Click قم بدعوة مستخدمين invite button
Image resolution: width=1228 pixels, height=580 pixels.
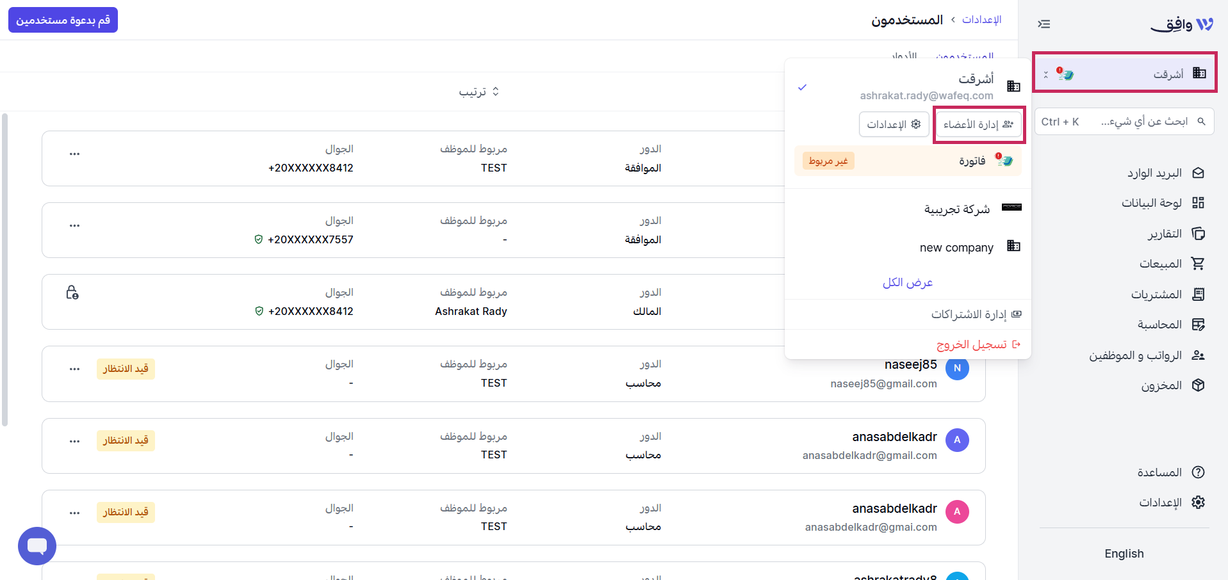coord(63,20)
